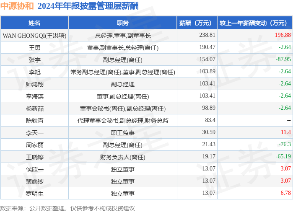Click the change value -76.3
This screenshot has height=212, width=293.
click(285, 144)
